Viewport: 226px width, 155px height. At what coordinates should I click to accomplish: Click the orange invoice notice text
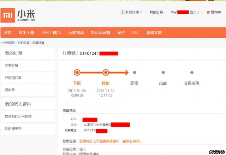pyautogui.click(x=110, y=141)
